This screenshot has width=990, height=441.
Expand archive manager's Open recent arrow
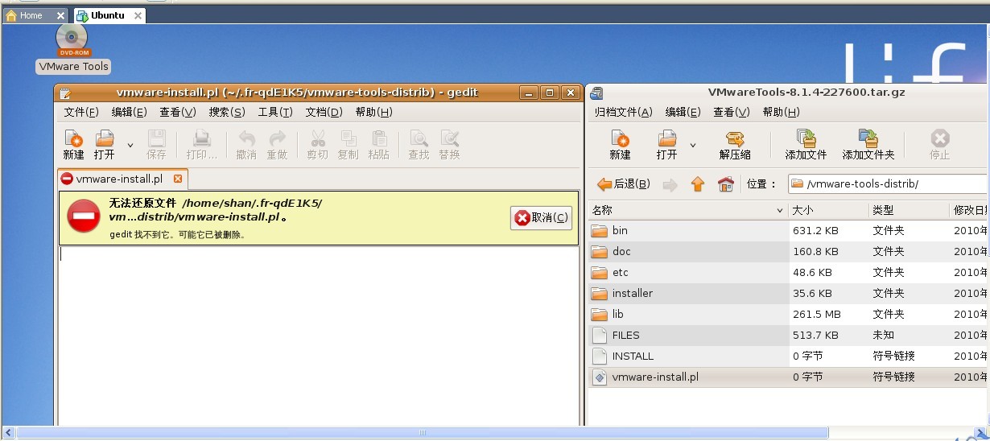coord(693,145)
